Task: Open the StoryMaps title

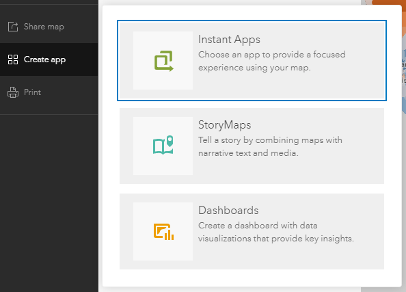Action: (224, 125)
